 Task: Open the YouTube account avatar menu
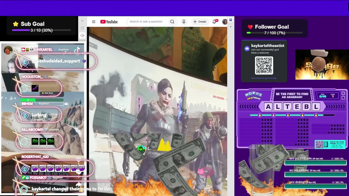pos(225,22)
